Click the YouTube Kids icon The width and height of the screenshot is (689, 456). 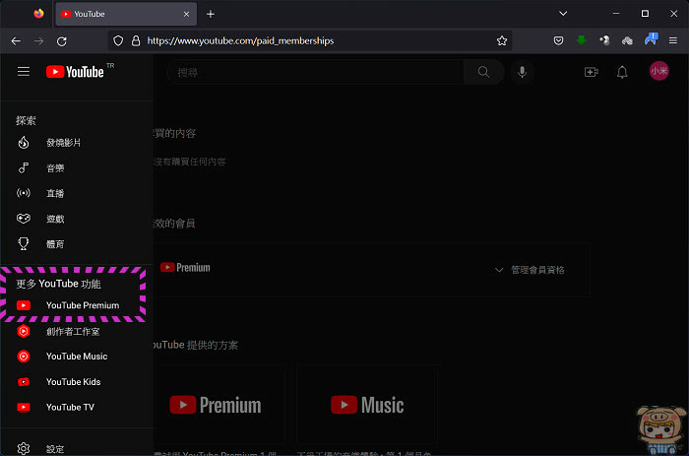pos(24,382)
